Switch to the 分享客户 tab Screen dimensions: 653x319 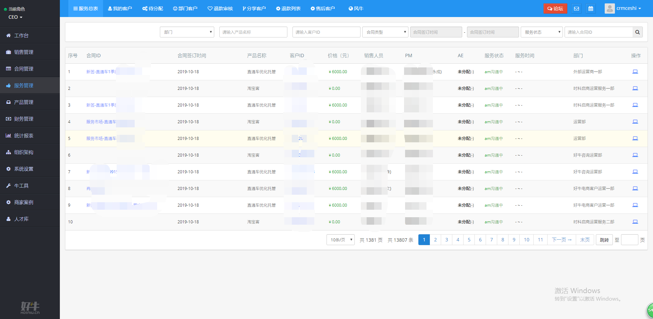coord(254,9)
